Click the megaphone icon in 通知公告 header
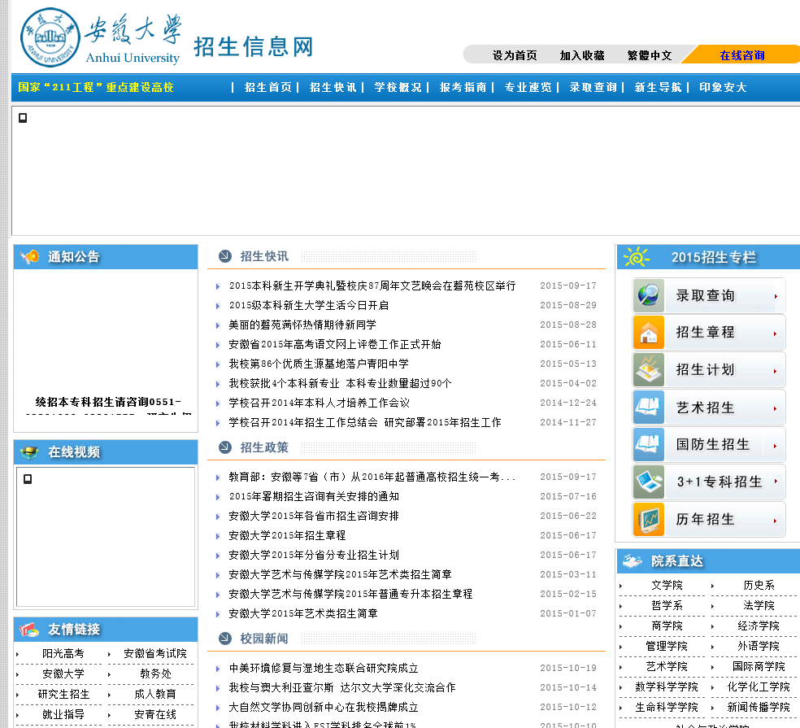The height and width of the screenshot is (728, 800). click(x=29, y=256)
